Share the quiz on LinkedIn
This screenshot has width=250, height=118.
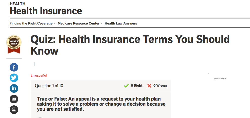(x=14, y=88)
